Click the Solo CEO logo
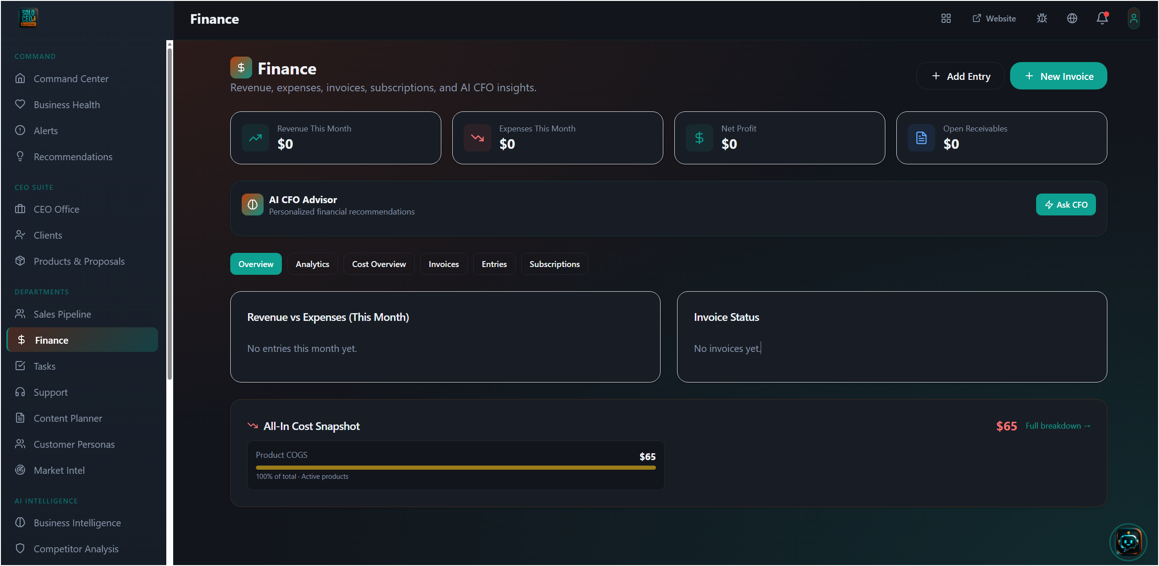The width and height of the screenshot is (1159, 566). [x=28, y=18]
